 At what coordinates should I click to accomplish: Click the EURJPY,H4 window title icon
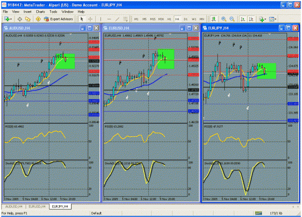point(205,28)
